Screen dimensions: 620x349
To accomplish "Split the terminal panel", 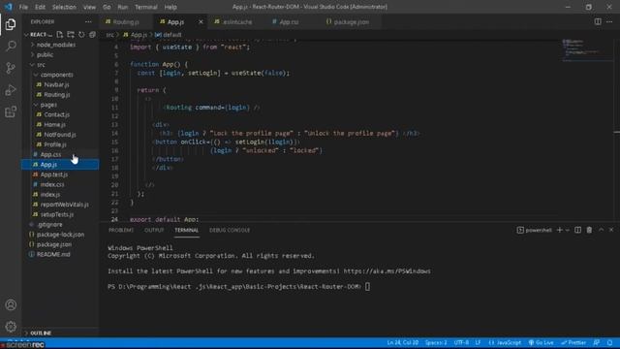I will point(577,230).
